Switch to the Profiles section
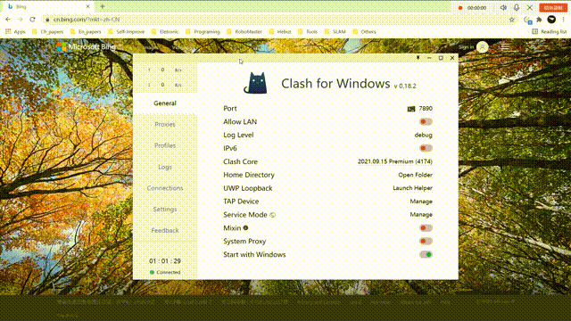This screenshot has height=321, width=571. pos(165,145)
